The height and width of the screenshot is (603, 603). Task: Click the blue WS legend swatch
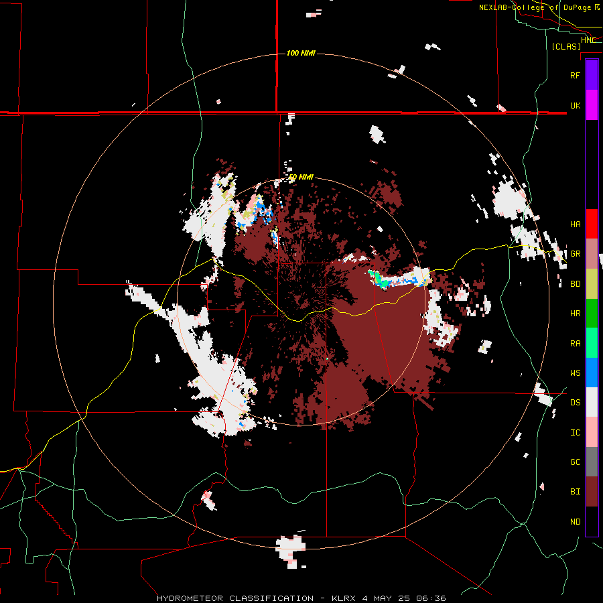592,373
